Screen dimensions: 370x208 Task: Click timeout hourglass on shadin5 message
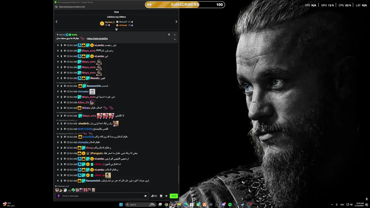click(61, 124)
